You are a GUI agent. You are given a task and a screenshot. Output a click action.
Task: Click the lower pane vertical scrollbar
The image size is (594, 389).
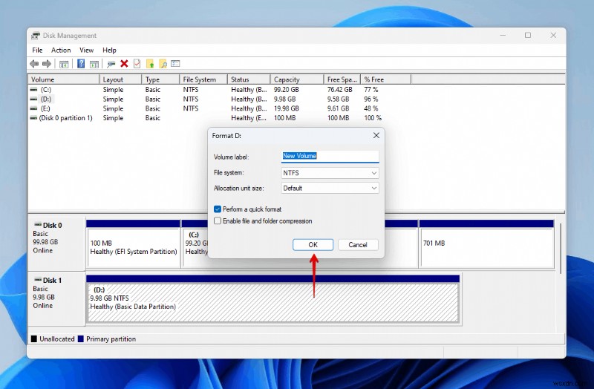coord(561,248)
